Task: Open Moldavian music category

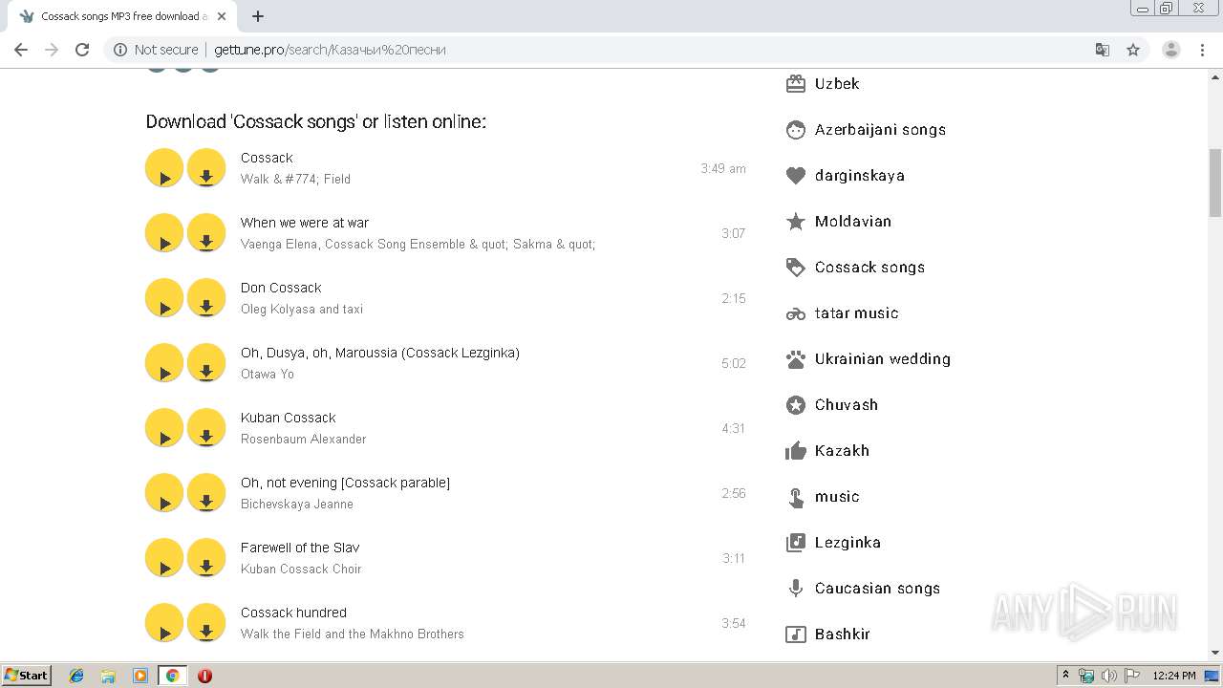Action: (853, 222)
